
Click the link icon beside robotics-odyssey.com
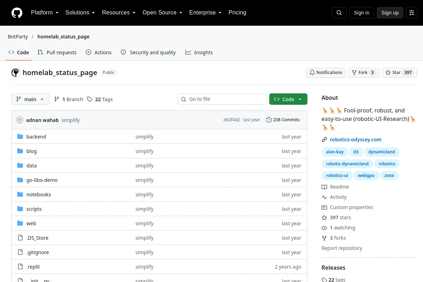tap(324, 140)
